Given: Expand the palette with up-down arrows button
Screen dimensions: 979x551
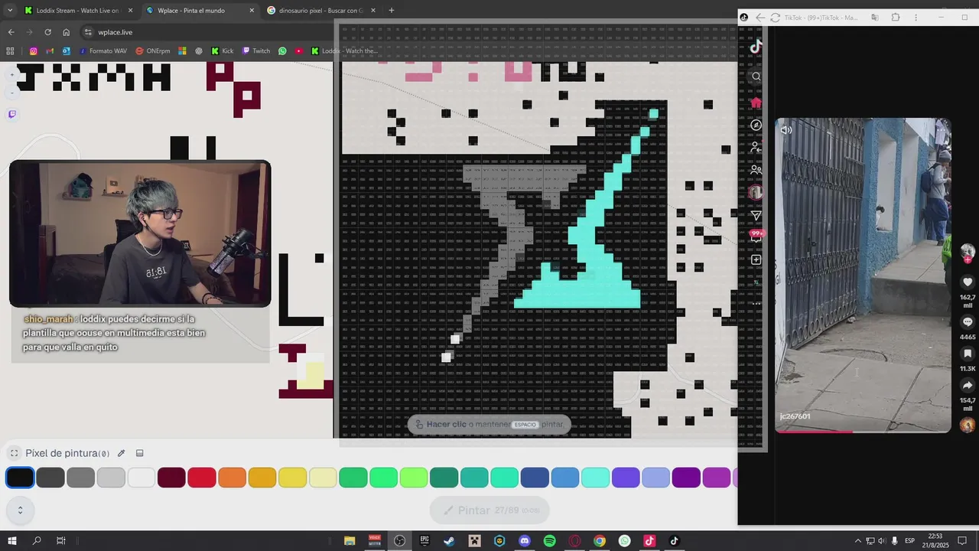Looking at the screenshot, I should coord(20,510).
